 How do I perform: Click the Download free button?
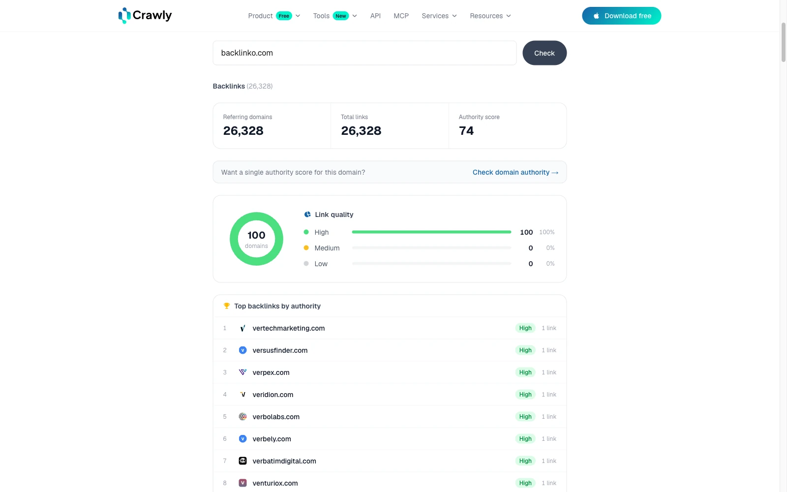click(622, 16)
